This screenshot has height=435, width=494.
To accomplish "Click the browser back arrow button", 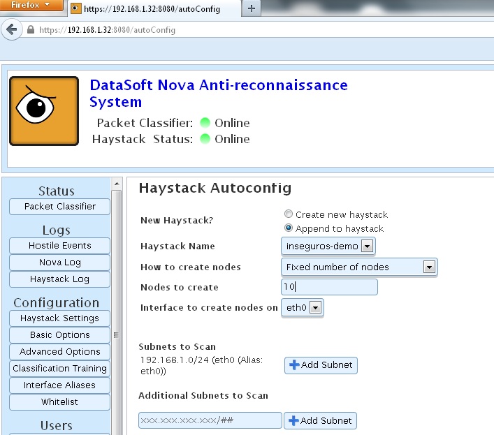I will 11,30.
